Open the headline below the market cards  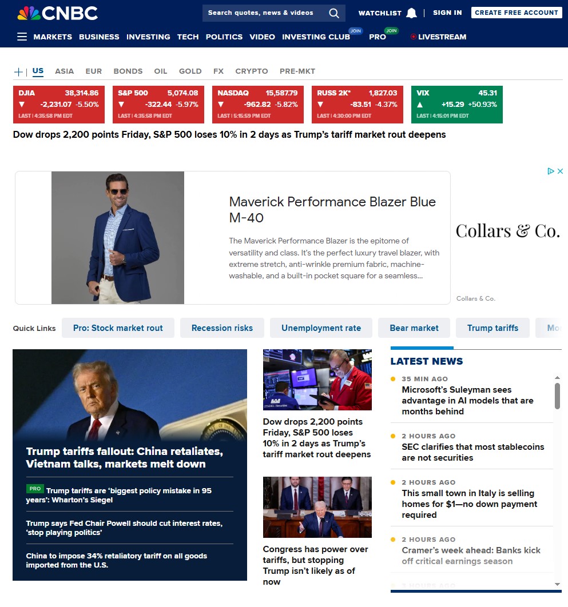(229, 135)
